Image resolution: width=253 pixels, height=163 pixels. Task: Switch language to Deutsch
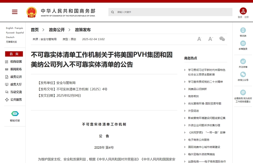pos(10,37)
